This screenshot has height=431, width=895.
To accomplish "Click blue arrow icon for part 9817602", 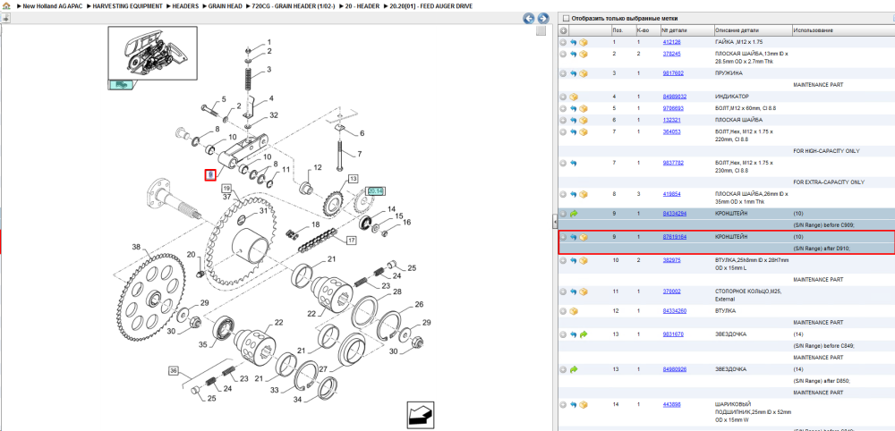I will [573, 73].
